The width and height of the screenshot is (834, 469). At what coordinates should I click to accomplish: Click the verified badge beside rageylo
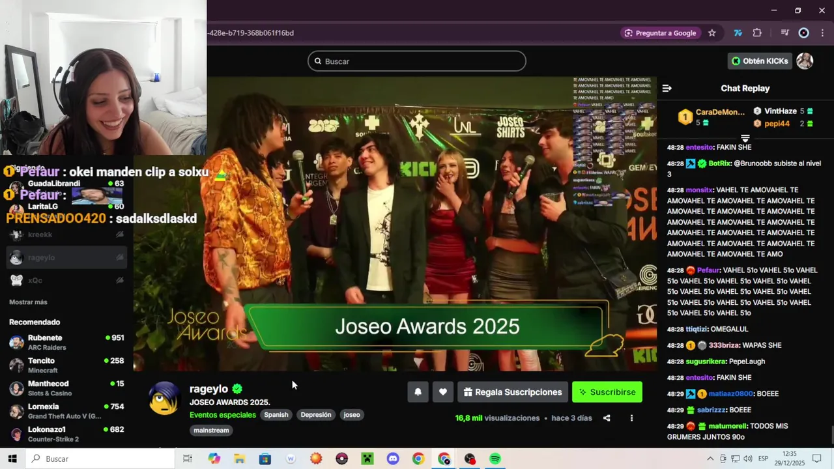(237, 389)
